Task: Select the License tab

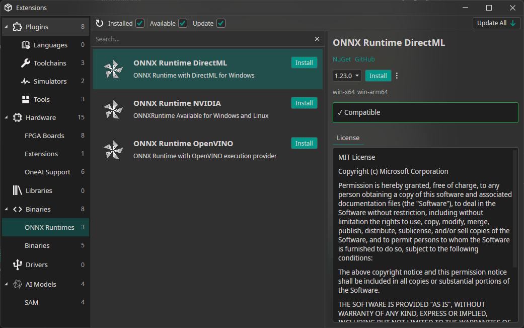Action: pyautogui.click(x=348, y=138)
